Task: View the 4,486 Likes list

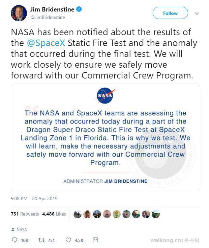Action: (54, 214)
